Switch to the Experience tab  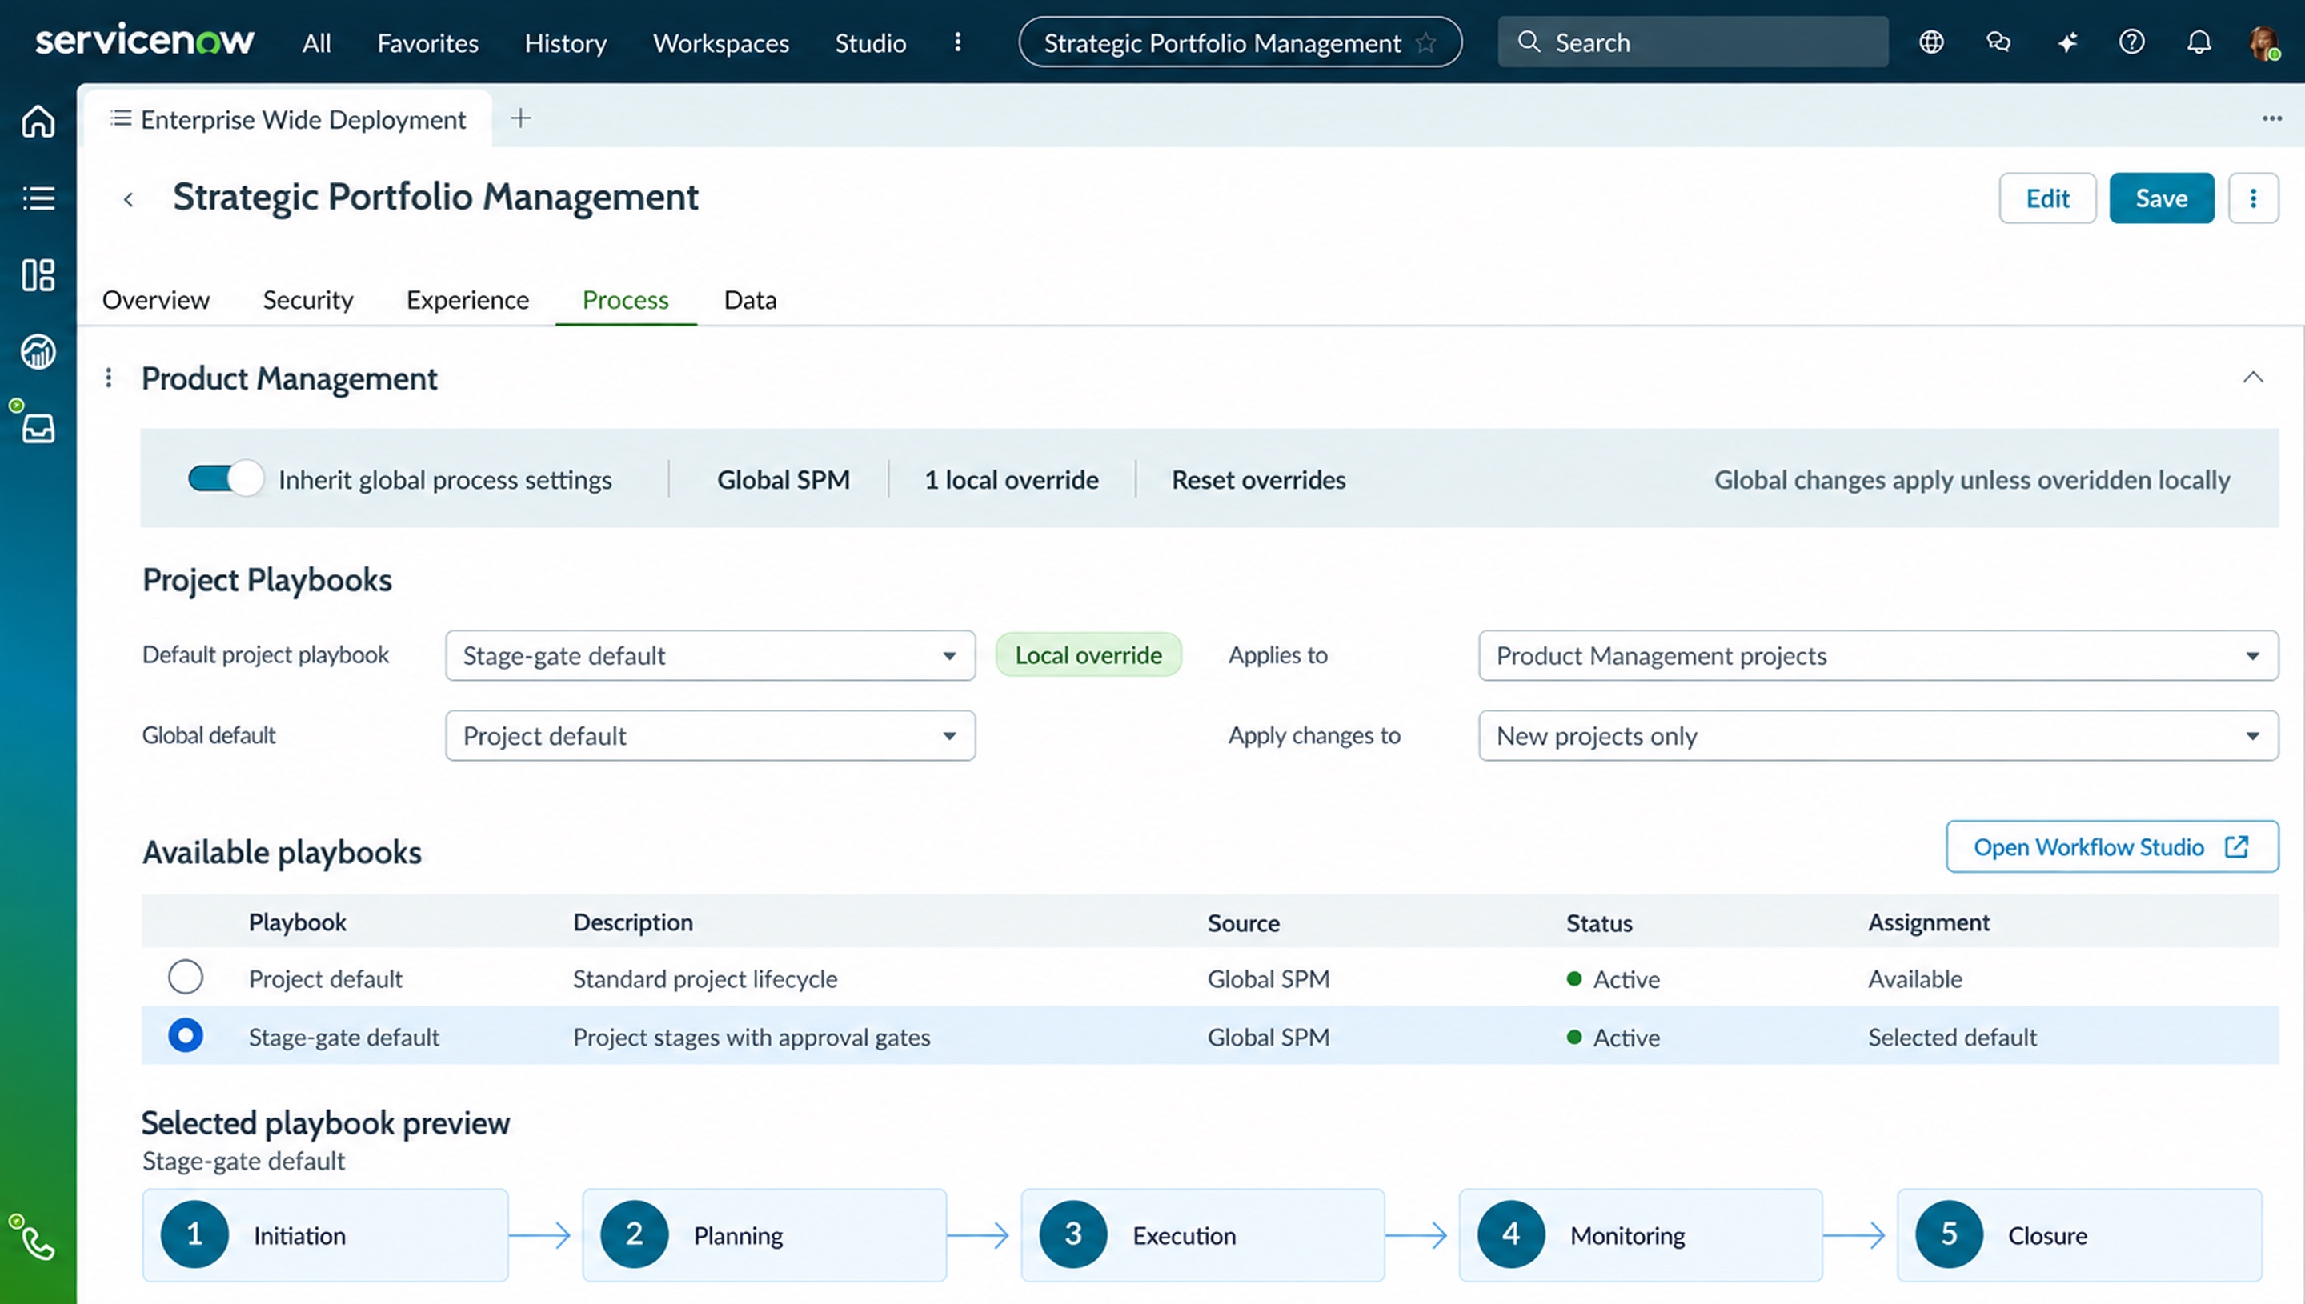pyautogui.click(x=467, y=300)
